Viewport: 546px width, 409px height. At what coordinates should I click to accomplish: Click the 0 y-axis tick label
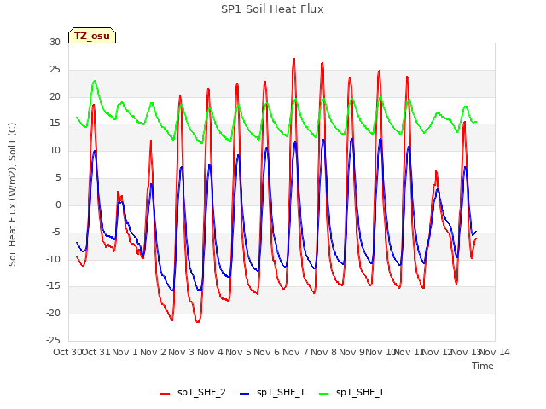coord(58,204)
